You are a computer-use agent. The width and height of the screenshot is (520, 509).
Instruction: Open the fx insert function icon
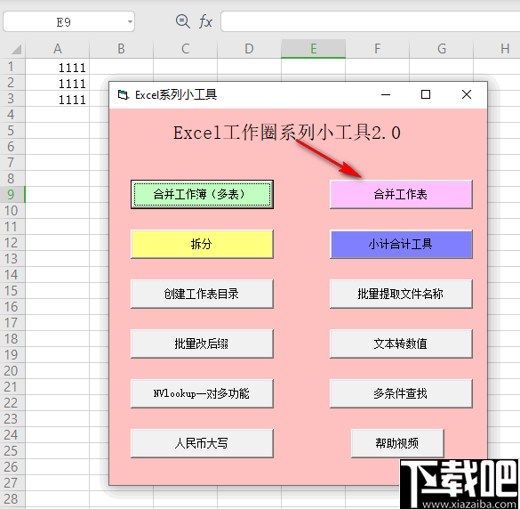205,22
